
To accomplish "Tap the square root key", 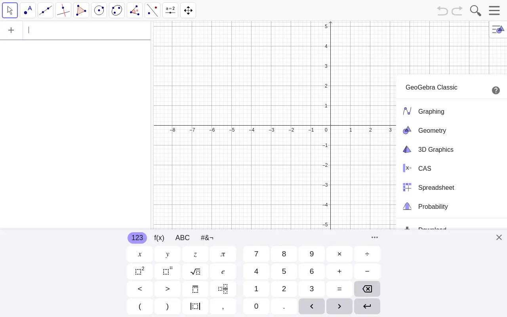I will coord(195,271).
